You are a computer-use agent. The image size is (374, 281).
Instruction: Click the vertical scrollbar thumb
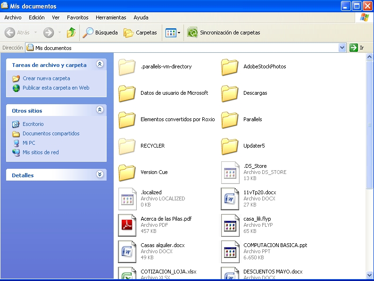click(369, 124)
